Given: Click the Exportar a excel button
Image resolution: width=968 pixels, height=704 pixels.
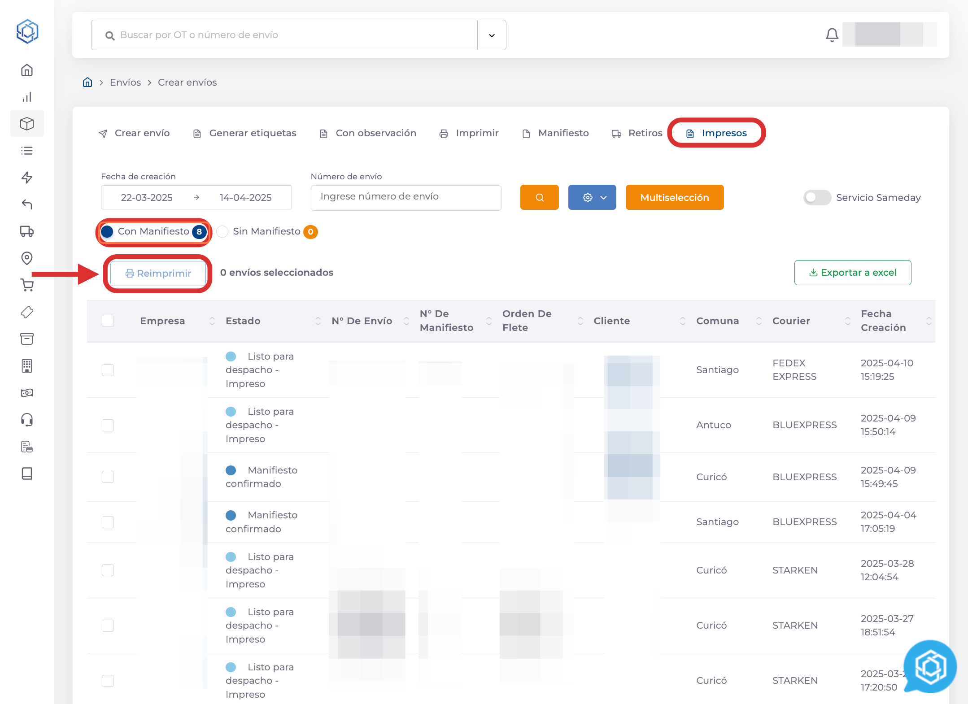Looking at the screenshot, I should 852,273.
